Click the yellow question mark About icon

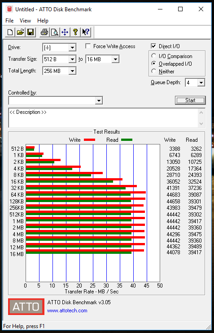coord(75,32)
